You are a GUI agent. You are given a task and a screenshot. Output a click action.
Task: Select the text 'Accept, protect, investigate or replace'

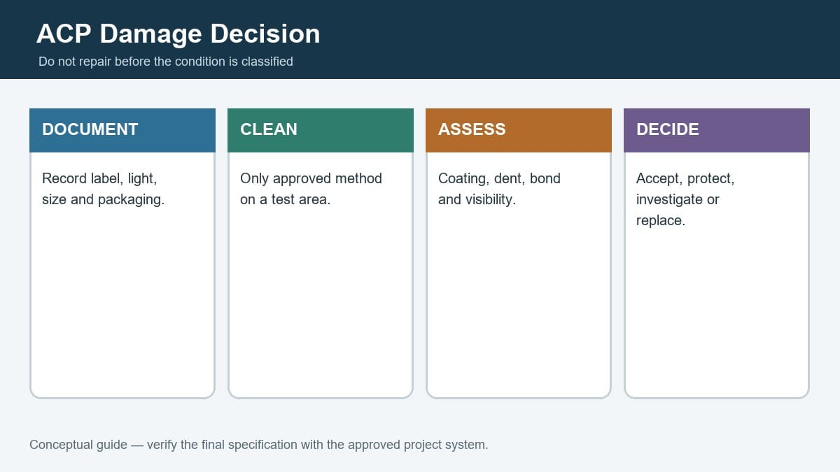(685, 199)
